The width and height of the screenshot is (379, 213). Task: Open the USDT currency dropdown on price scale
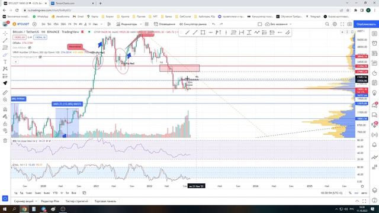361,31
